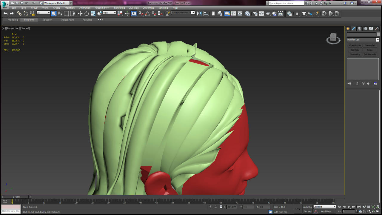This screenshot has width=382, height=215.
Task: Click the Relax modifier button
Action: pyautogui.click(x=370, y=50)
